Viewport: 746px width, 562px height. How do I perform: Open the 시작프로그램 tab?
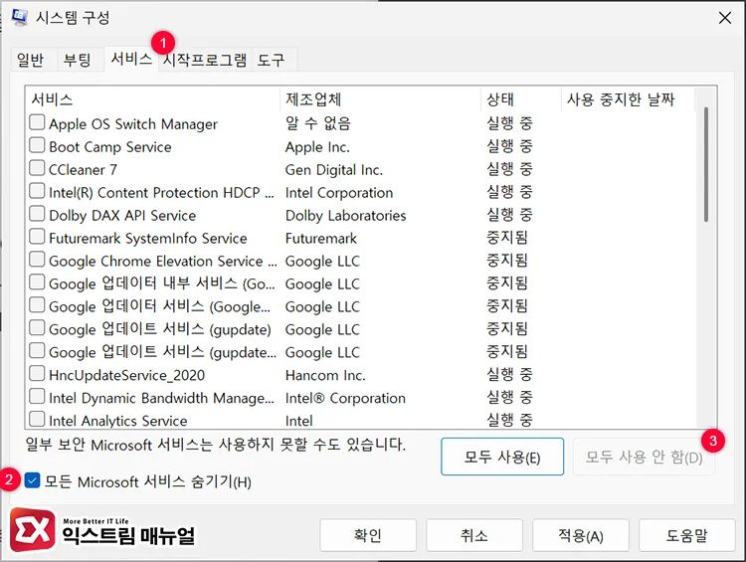click(205, 60)
